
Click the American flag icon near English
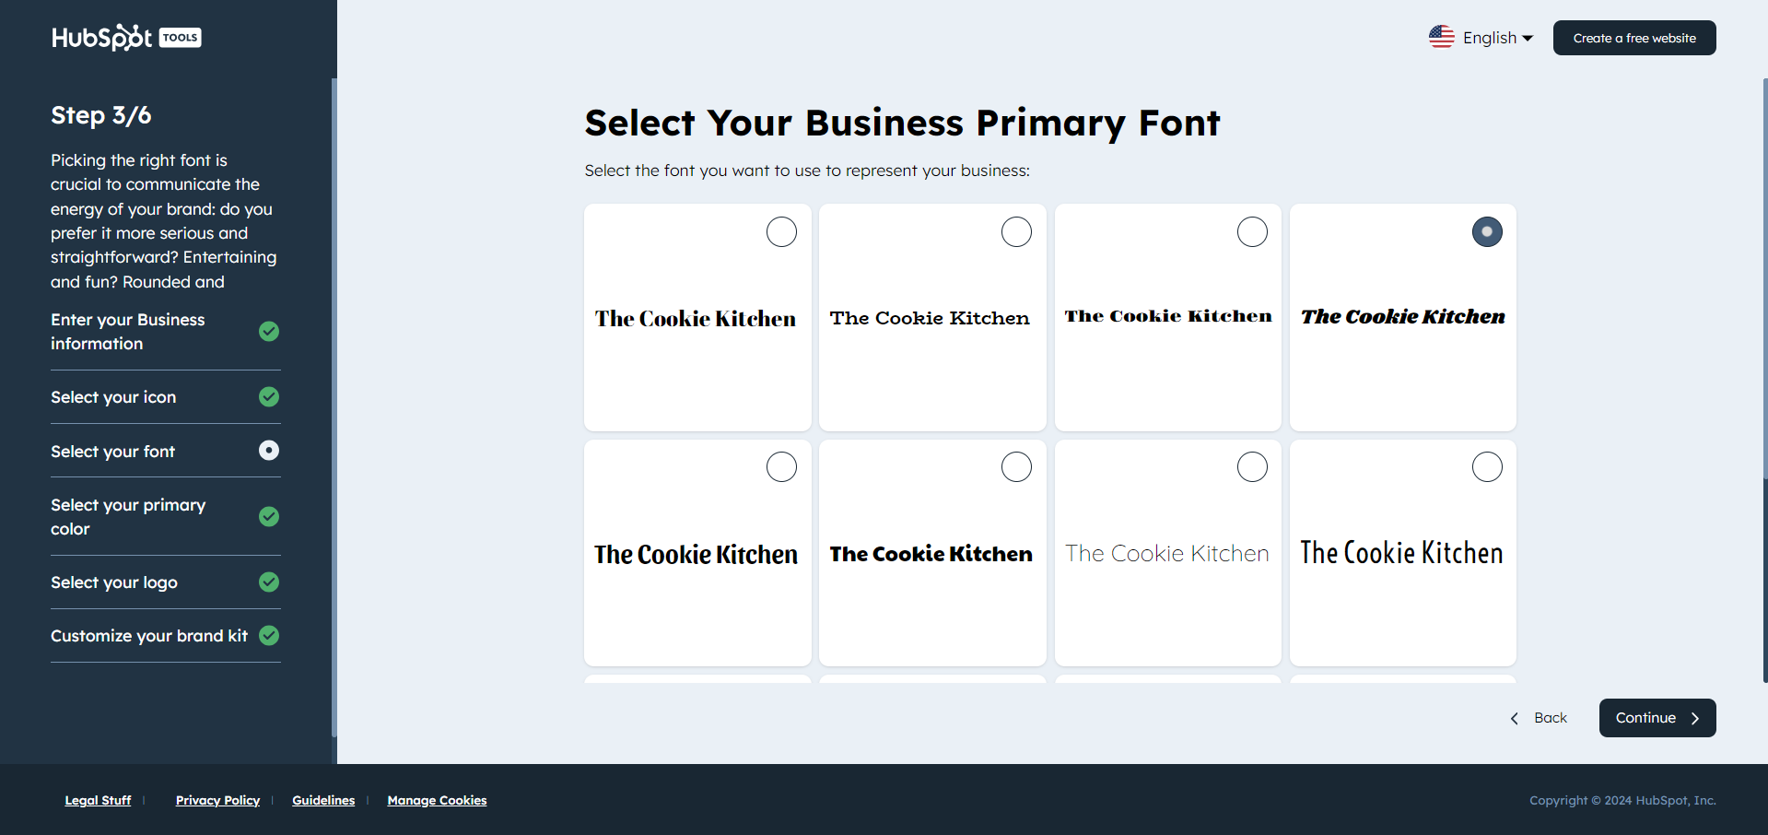1443,36
